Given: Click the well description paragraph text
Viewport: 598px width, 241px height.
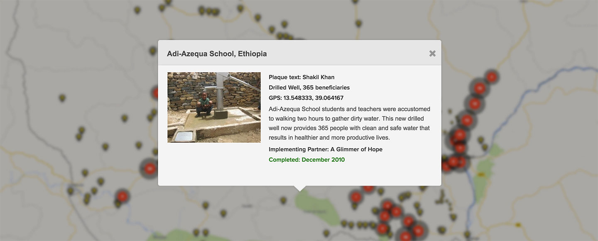Looking at the screenshot, I should pyautogui.click(x=349, y=123).
